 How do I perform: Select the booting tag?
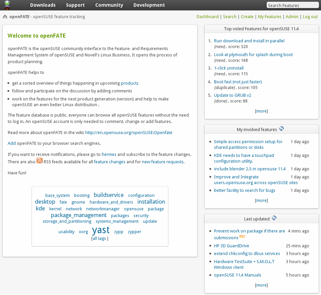pyautogui.click(x=82, y=195)
